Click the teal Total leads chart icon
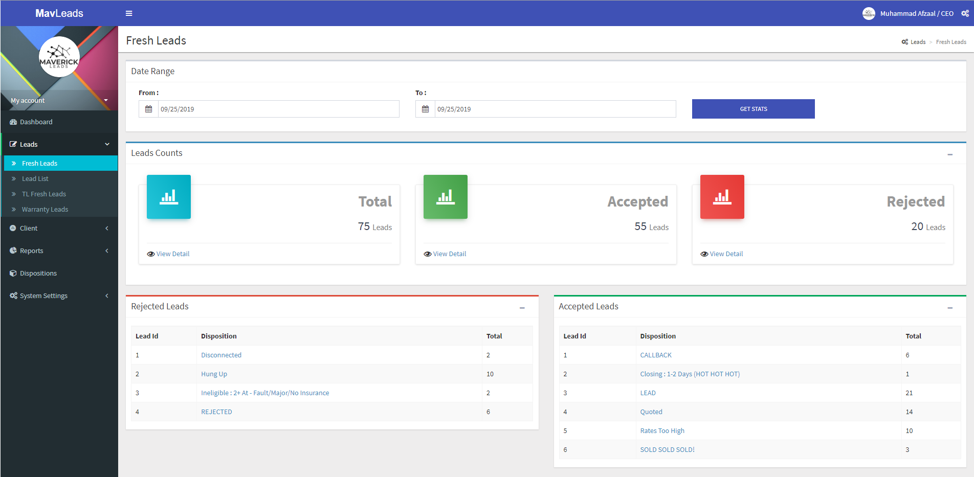The image size is (974, 477). pos(168,197)
